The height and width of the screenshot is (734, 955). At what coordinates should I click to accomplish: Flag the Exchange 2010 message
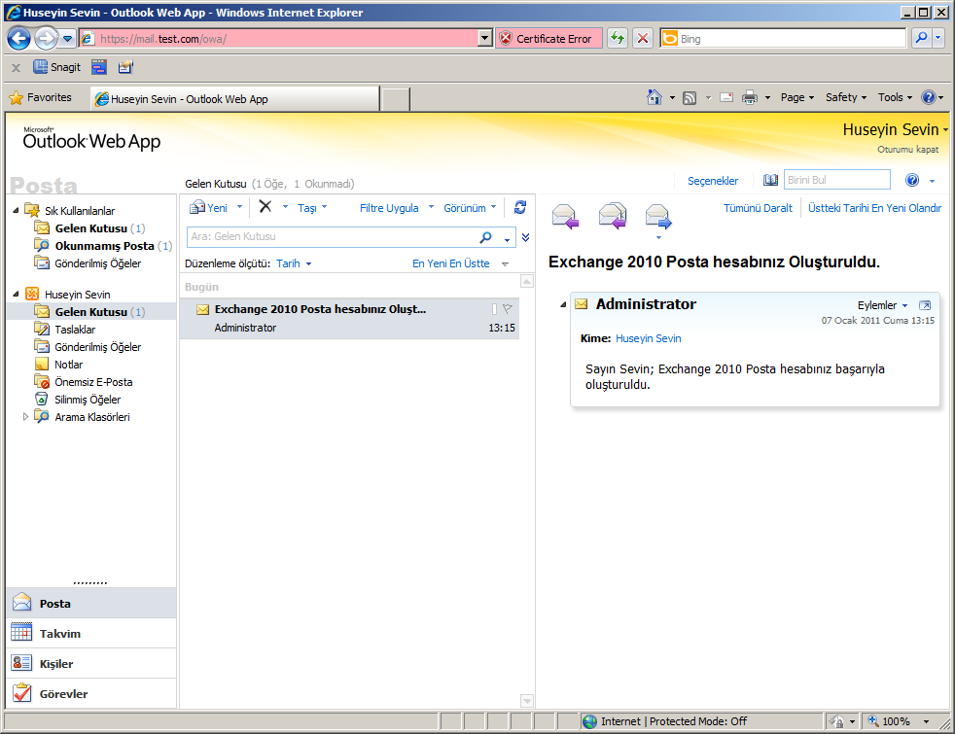tap(508, 308)
